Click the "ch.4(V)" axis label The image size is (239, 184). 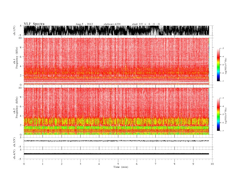14,154
